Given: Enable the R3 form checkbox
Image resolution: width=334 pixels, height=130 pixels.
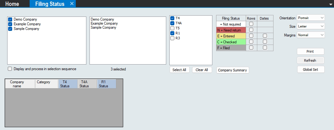Looking at the screenshot, I should click(172, 38).
